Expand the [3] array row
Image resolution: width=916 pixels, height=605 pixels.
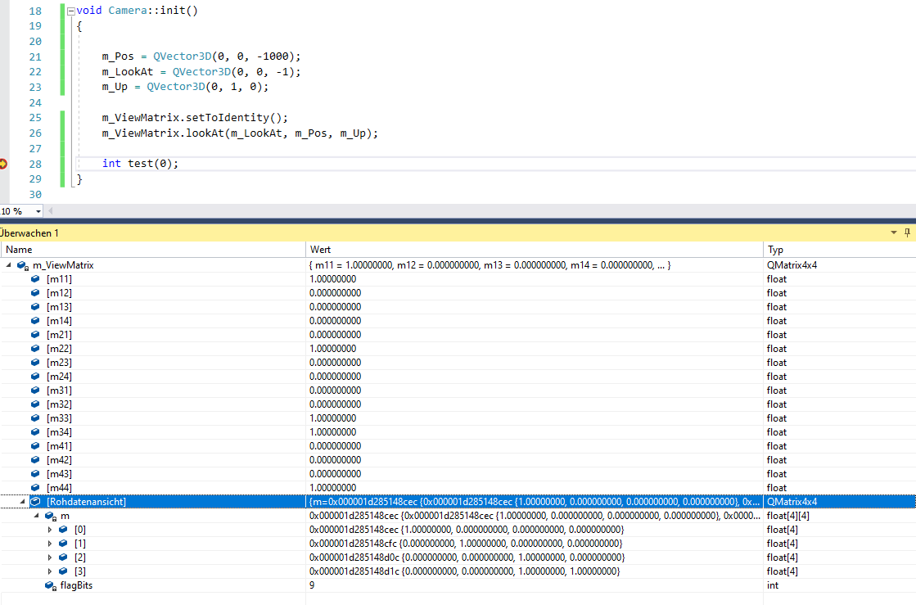tap(51, 571)
